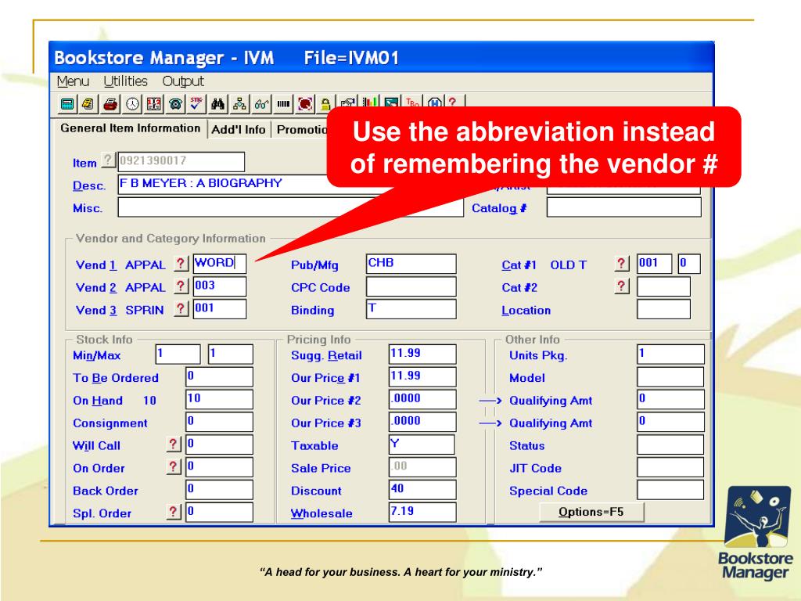
Task: Click the Misc. input field
Action: (290, 207)
